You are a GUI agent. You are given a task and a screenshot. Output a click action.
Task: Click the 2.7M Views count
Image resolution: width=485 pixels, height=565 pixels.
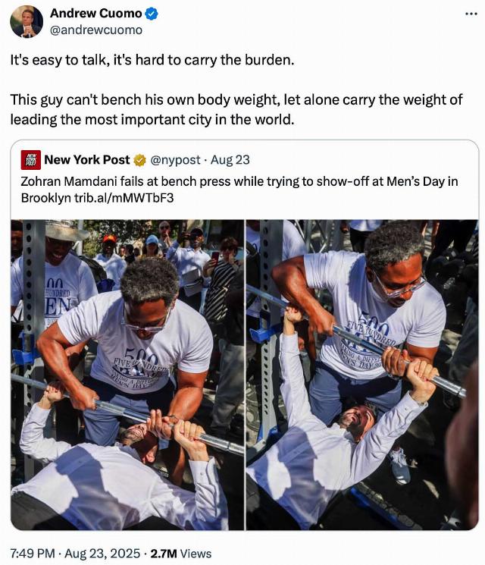click(x=181, y=553)
